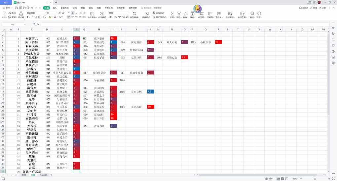
Task: Open the Insert ribbon tab
Action: pos(55,8)
